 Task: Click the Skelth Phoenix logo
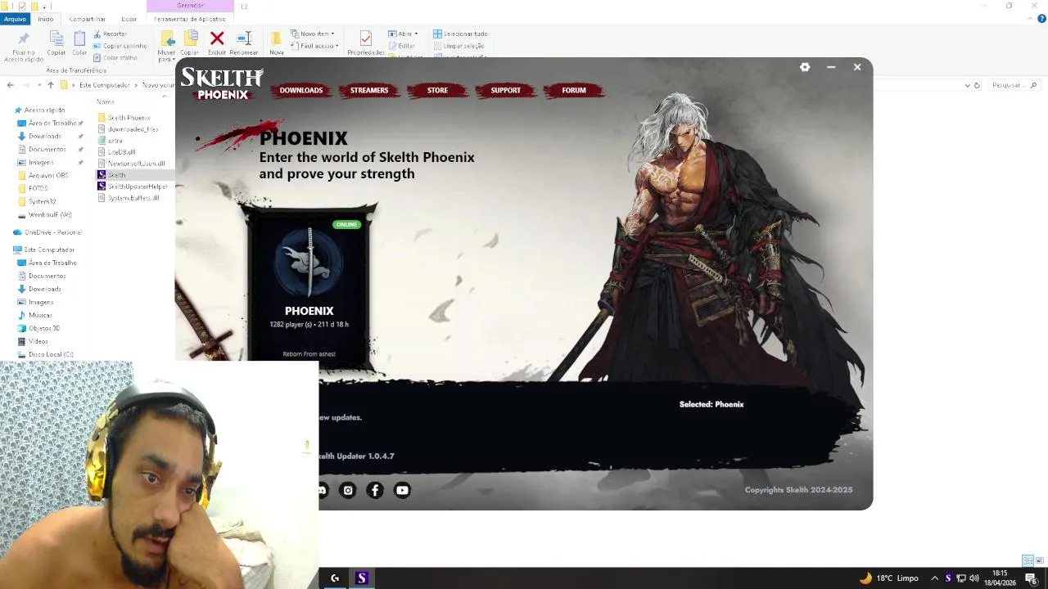pos(222,83)
